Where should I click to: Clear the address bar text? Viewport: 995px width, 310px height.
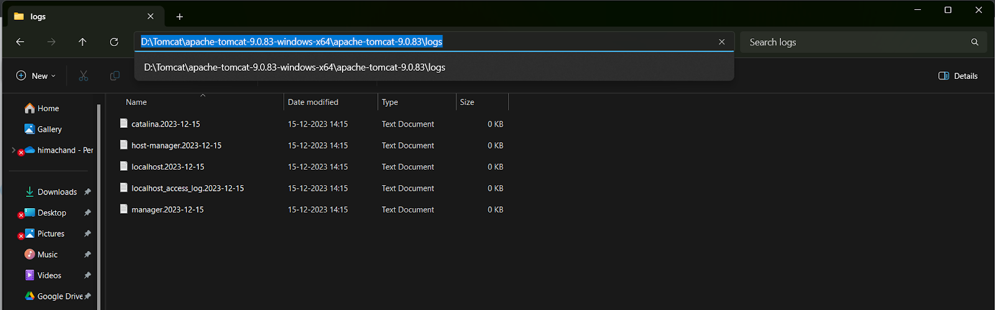point(721,42)
